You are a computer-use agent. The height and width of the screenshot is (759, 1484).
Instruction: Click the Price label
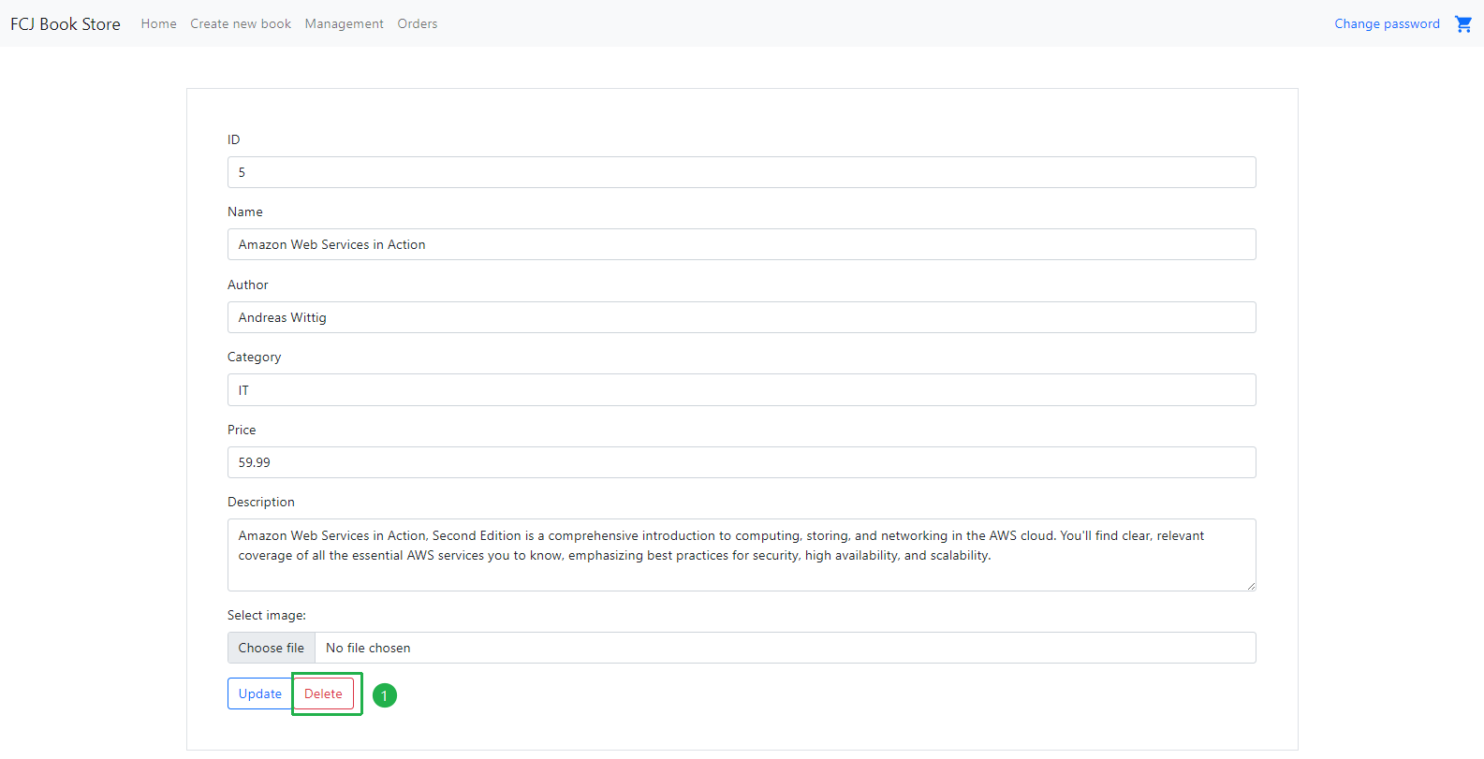(242, 430)
